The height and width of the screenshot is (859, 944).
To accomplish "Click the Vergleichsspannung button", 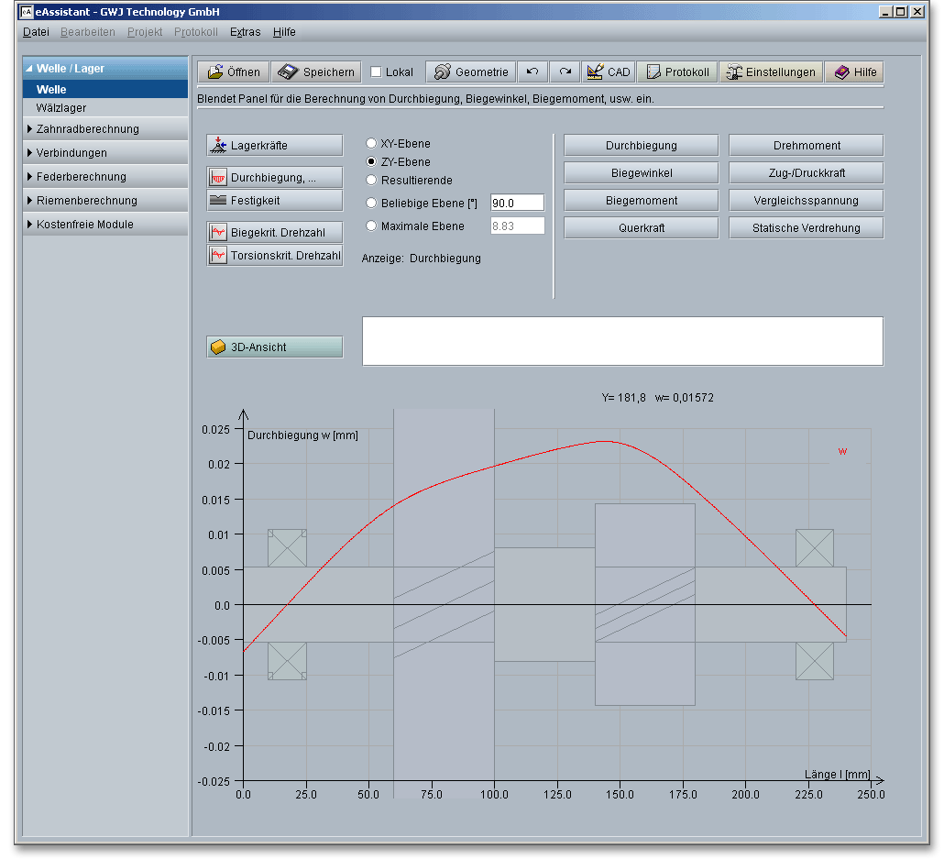I will pos(806,201).
